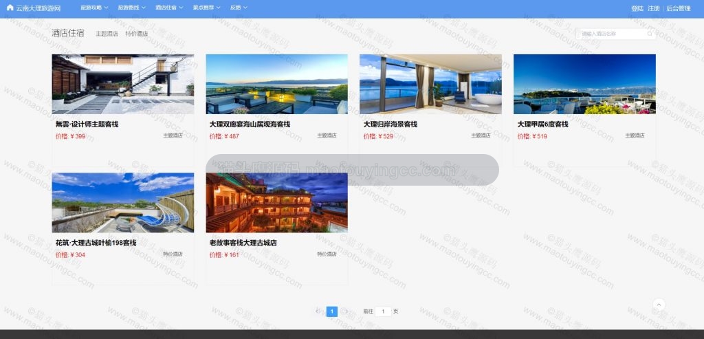Open the 無雲·设计师主题客栈 courtyard photo
The image size is (704, 339).
point(123,84)
